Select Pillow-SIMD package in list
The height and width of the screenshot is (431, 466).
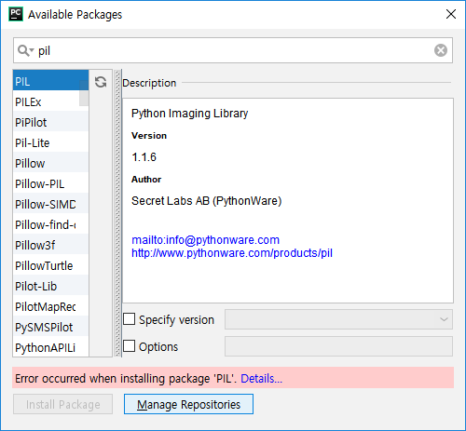tap(50, 203)
